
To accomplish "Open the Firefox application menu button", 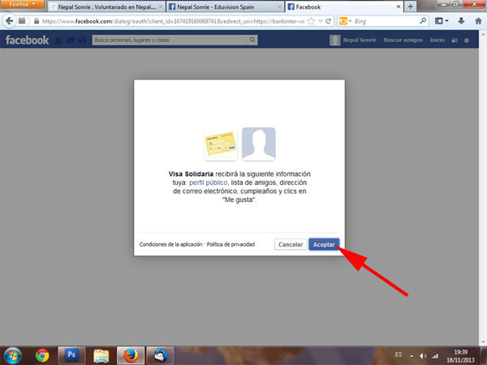I will tap(22, 4).
